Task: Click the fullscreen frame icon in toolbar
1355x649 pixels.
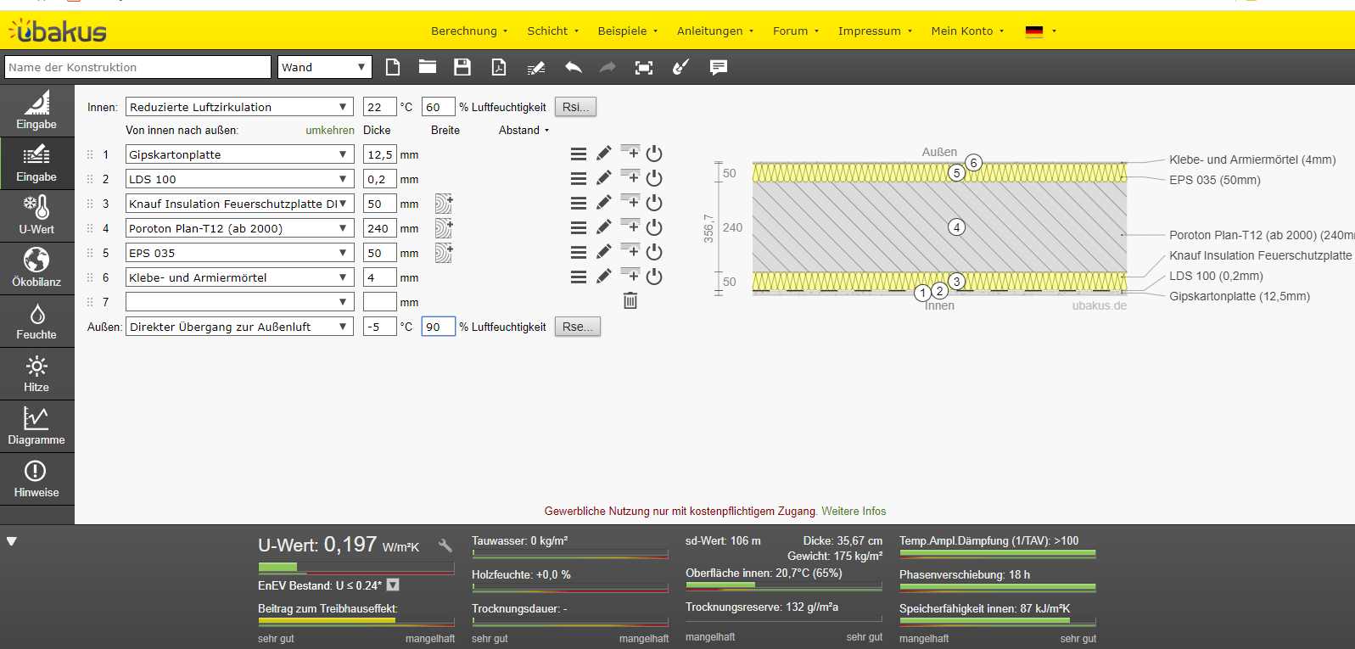Action: tap(644, 67)
